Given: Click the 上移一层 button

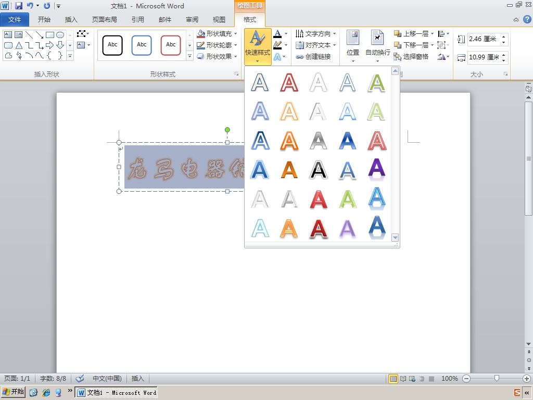Looking at the screenshot, I should coord(411,34).
